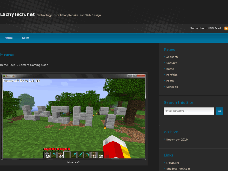Click the orange RSS feed icon
Viewport: 228px width, 171px height.
(x=226, y=28)
